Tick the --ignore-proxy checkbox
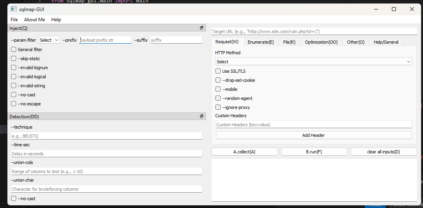Screen dimensions: 423x208 point(218,107)
